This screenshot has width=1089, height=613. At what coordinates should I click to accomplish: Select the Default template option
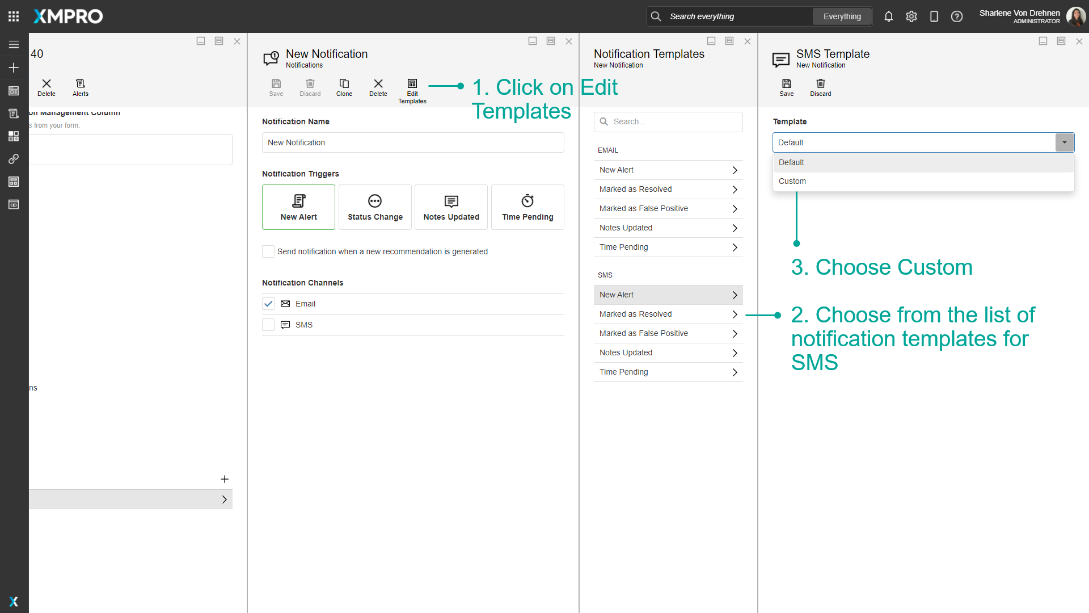coord(791,162)
